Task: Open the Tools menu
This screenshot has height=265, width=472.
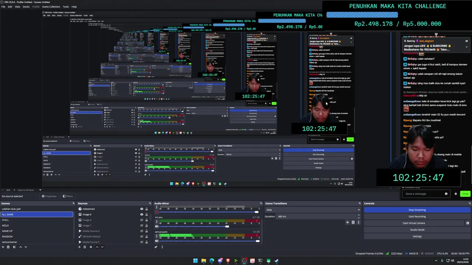Action: tap(66, 7)
